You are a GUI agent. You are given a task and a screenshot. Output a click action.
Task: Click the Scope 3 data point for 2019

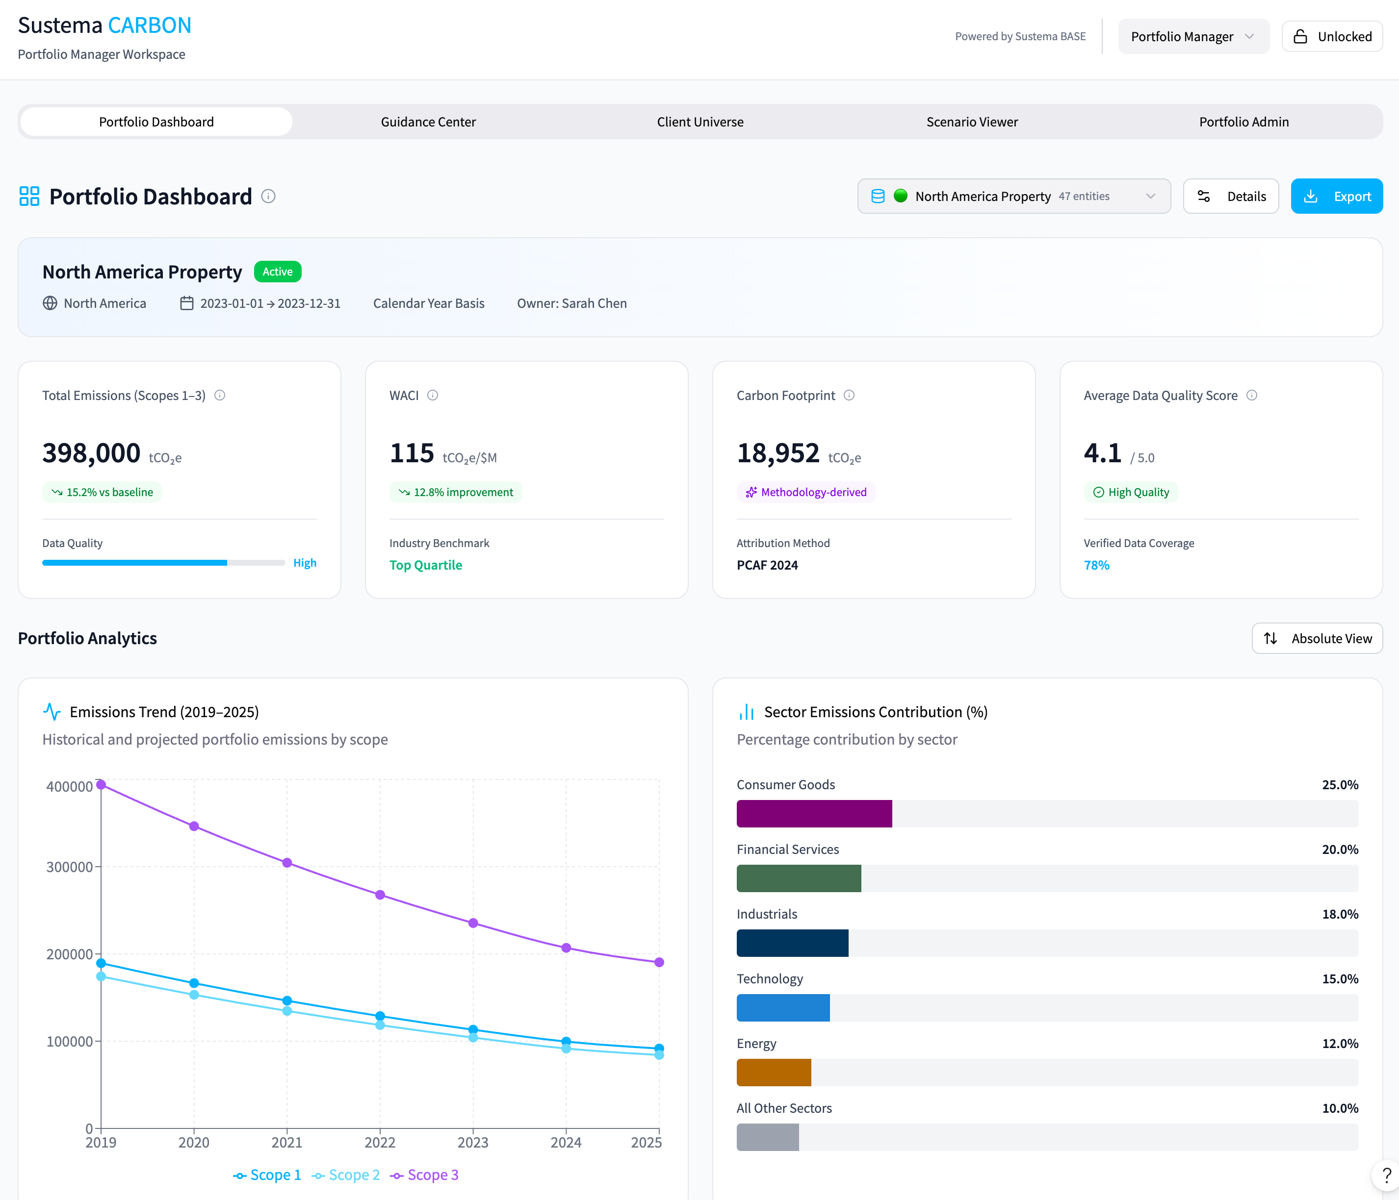pos(101,785)
